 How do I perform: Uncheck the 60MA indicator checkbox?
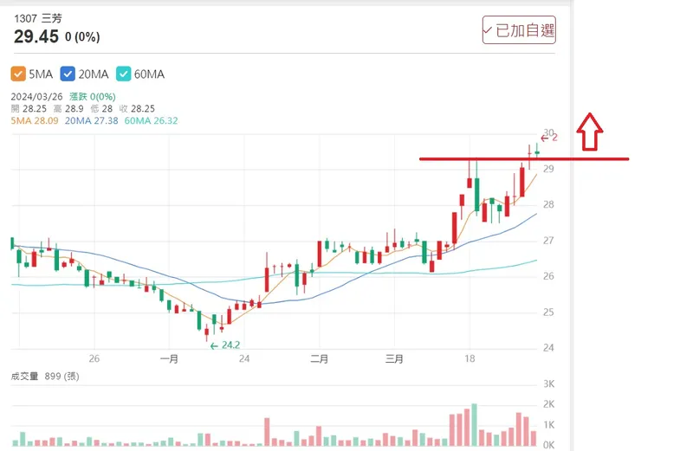[x=124, y=74]
